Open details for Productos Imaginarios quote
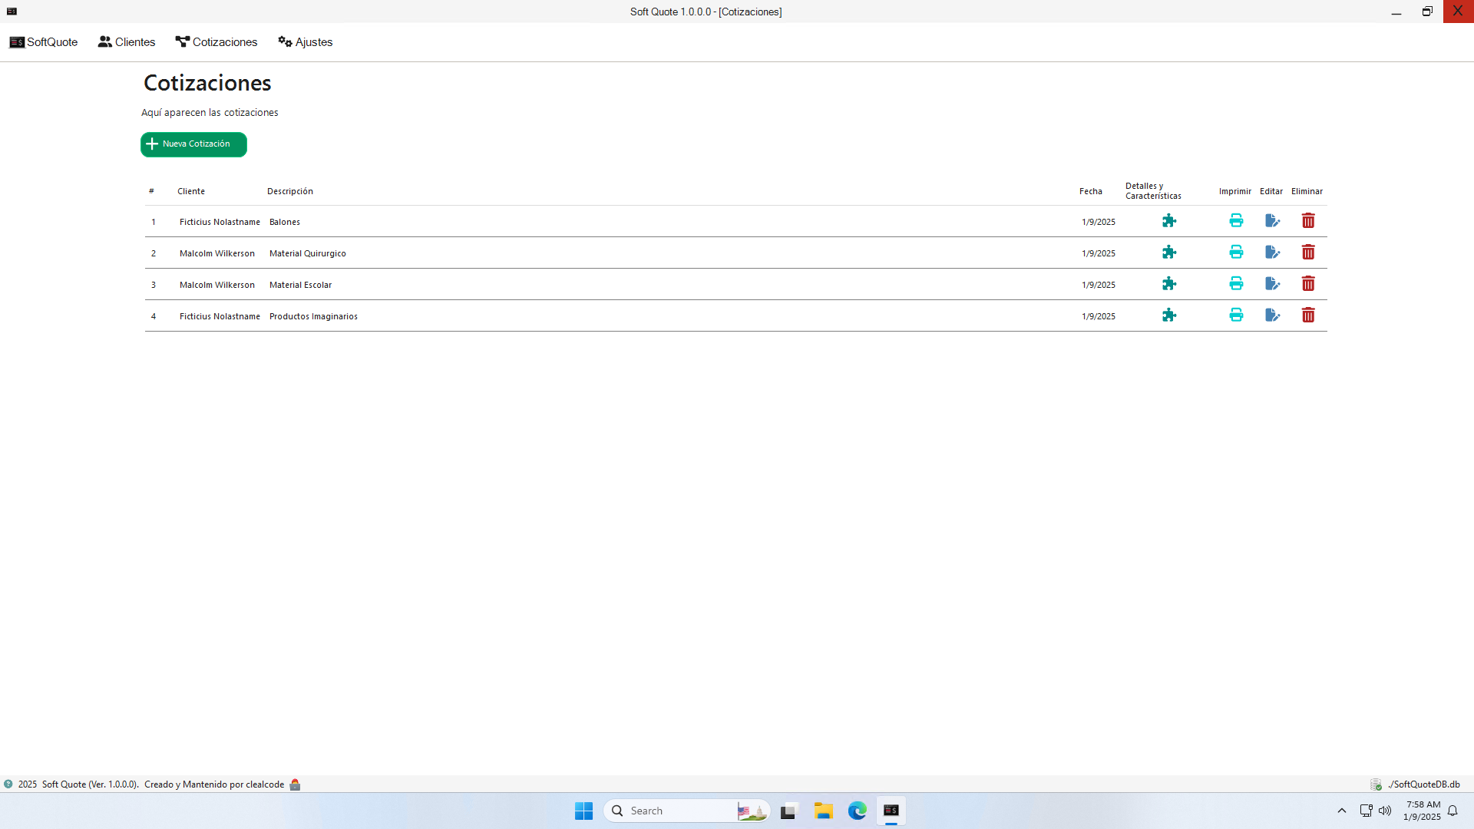 (x=1168, y=315)
